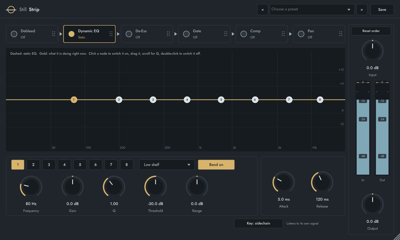Click the Still Strip logo icon
Viewport: 400px width, 240px height.
(11, 10)
